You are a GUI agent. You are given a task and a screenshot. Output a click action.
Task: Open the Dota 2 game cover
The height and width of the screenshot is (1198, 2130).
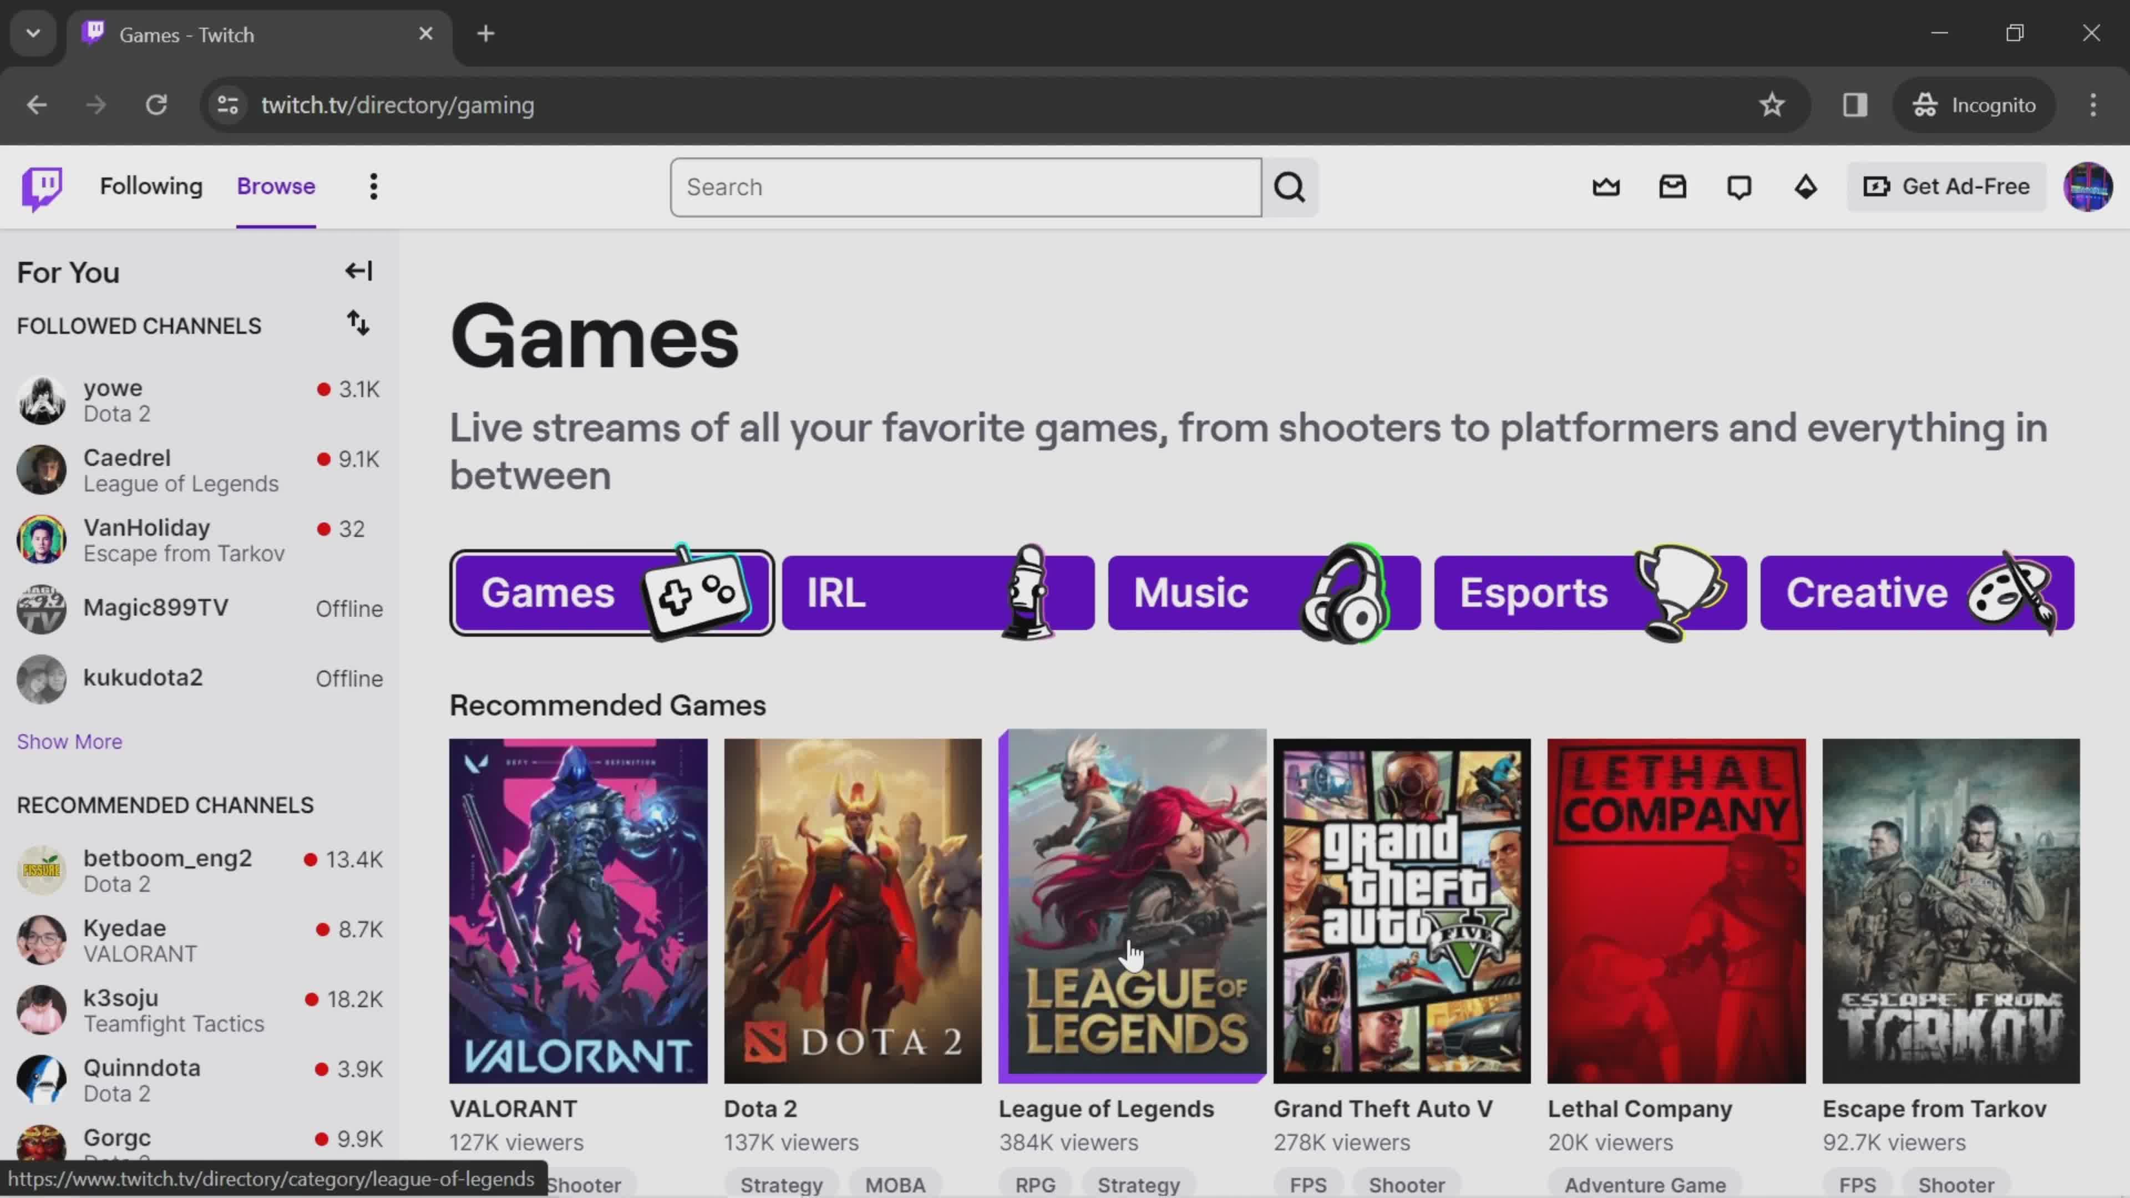[x=853, y=911]
